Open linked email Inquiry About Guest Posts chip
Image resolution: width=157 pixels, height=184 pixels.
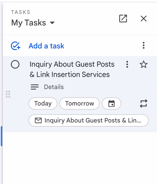[89, 120]
